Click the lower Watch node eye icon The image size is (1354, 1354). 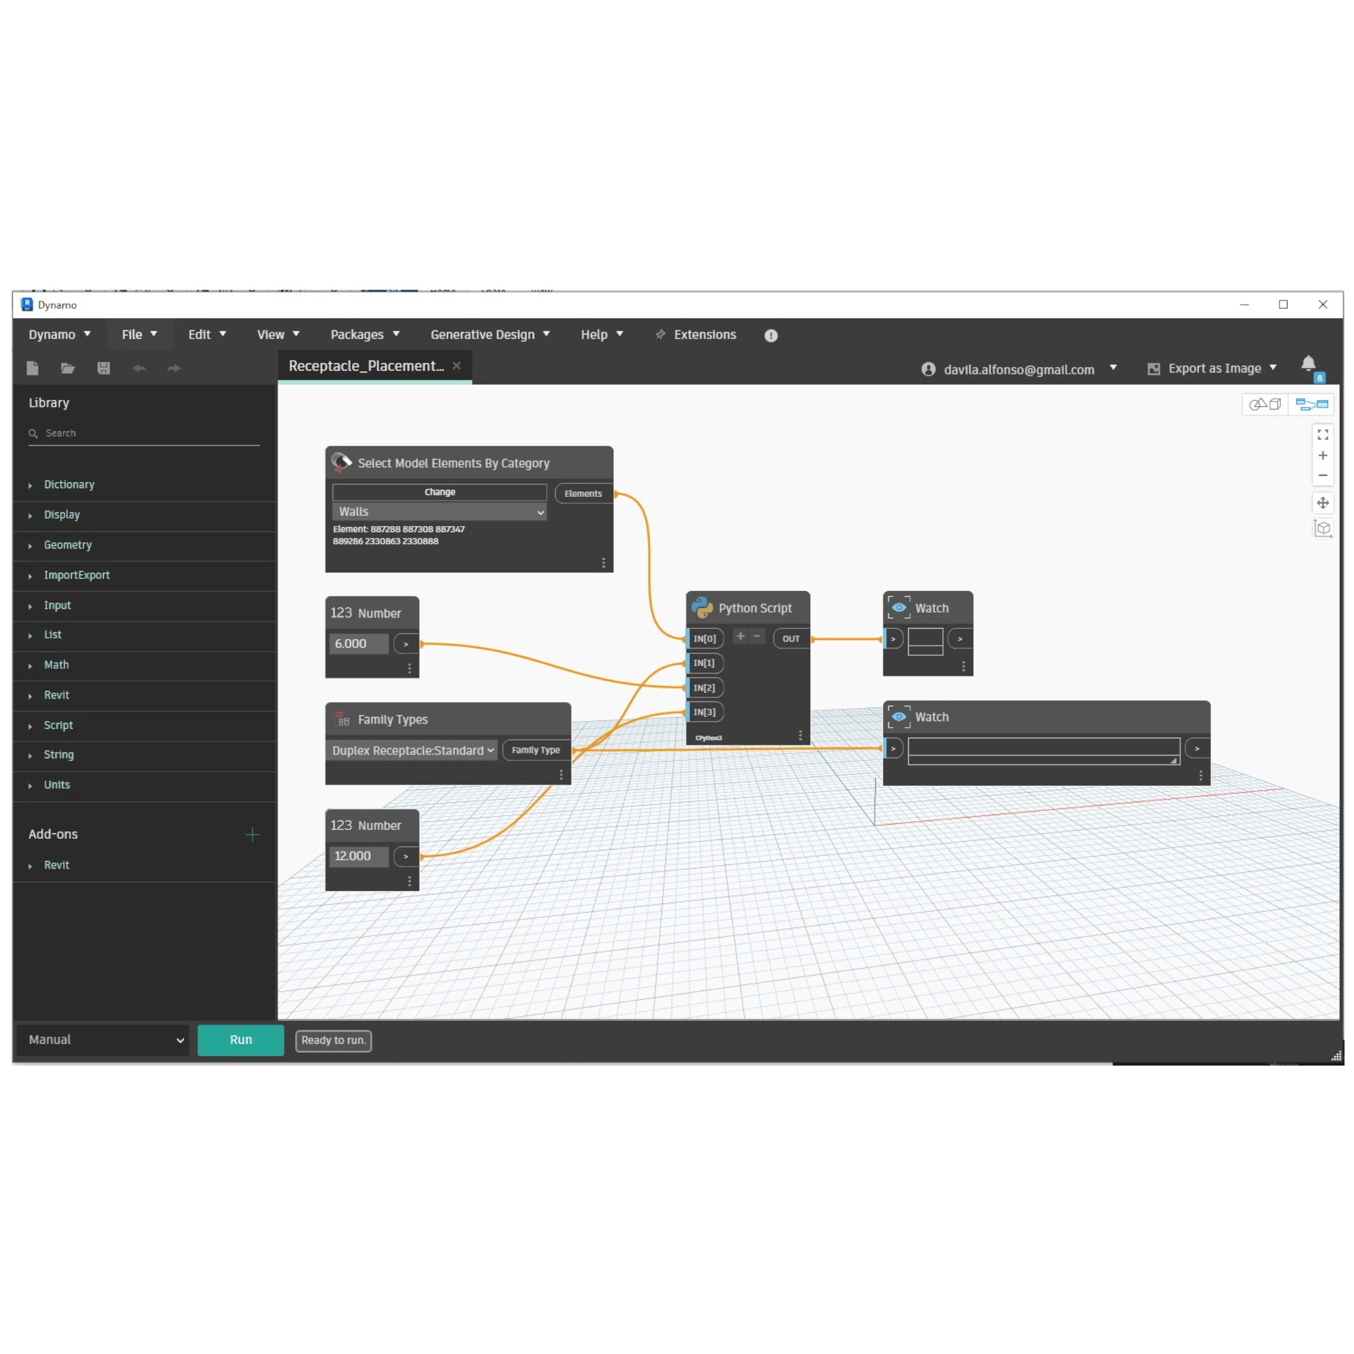[x=899, y=717]
